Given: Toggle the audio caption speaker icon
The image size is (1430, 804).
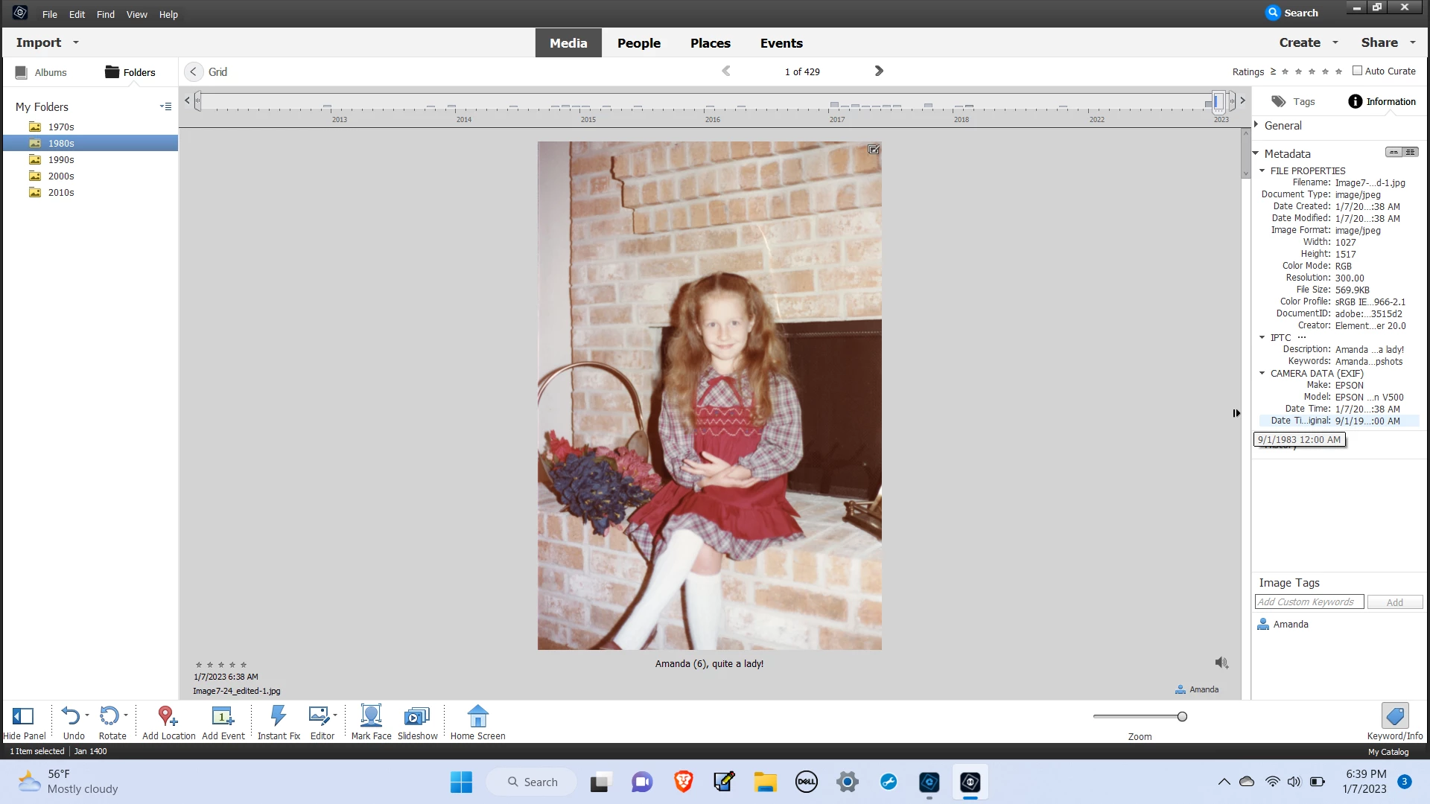Looking at the screenshot, I should (1221, 663).
